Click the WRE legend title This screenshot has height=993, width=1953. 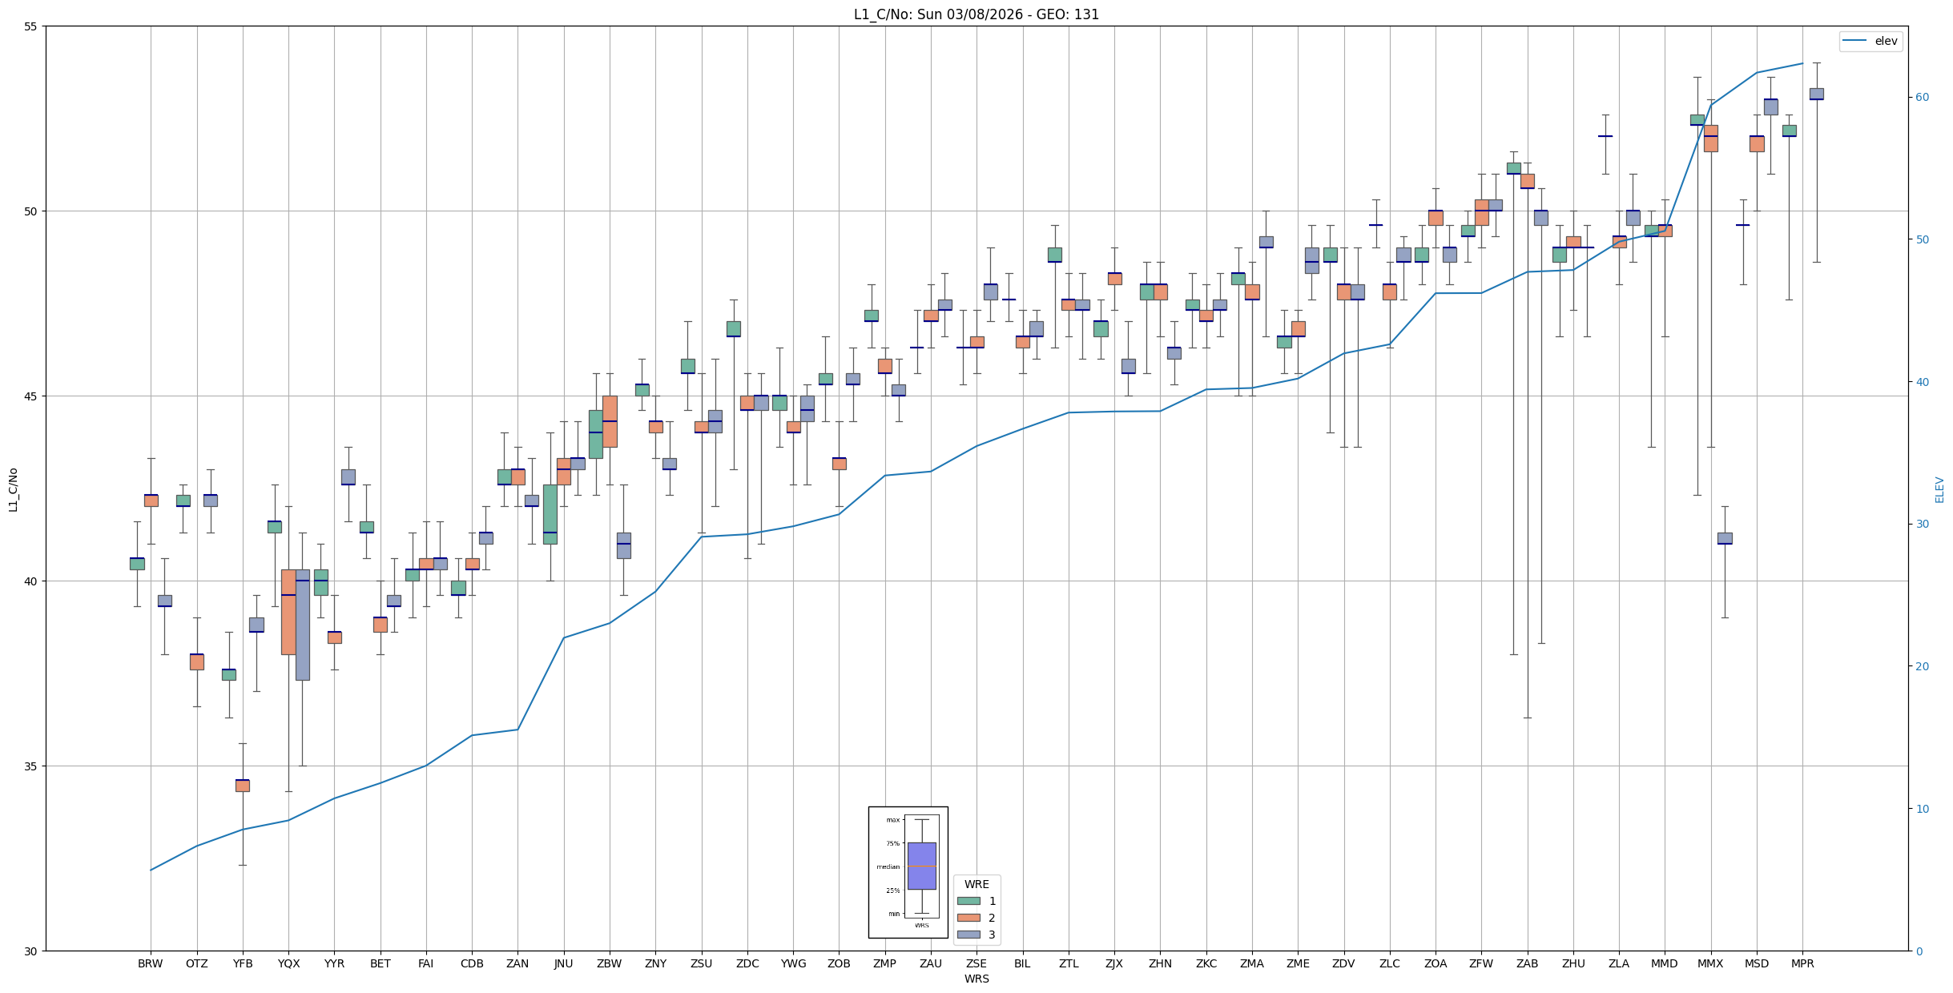pyautogui.click(x=976, y=884)
